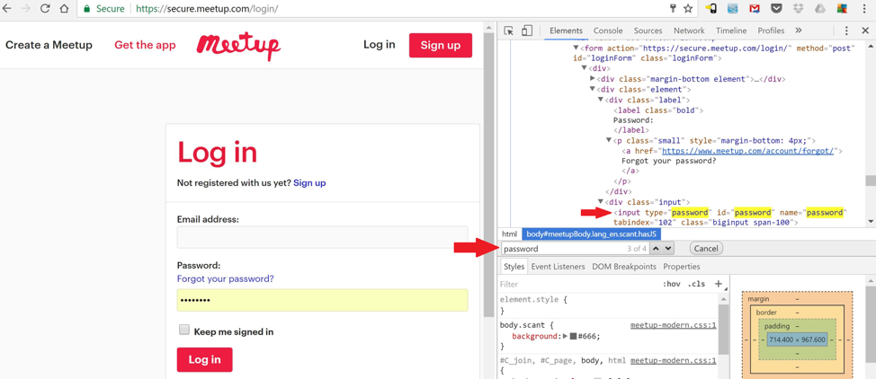
Task: Collapse the loginForm form node
Action: click(577, 48)
